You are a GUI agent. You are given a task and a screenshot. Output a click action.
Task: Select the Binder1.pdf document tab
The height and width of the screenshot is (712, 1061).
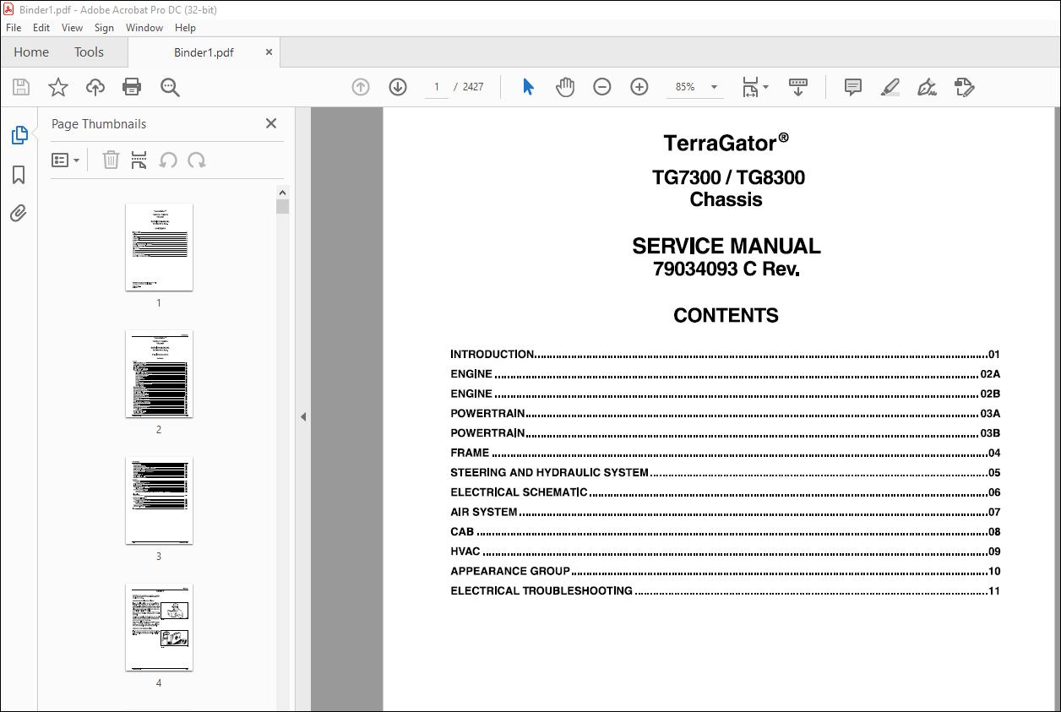point(204,52)
